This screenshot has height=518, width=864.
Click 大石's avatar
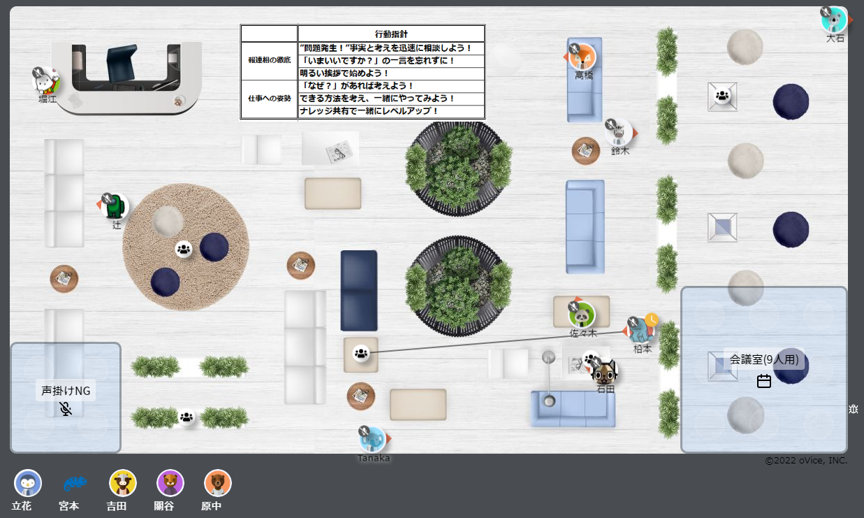835,20
